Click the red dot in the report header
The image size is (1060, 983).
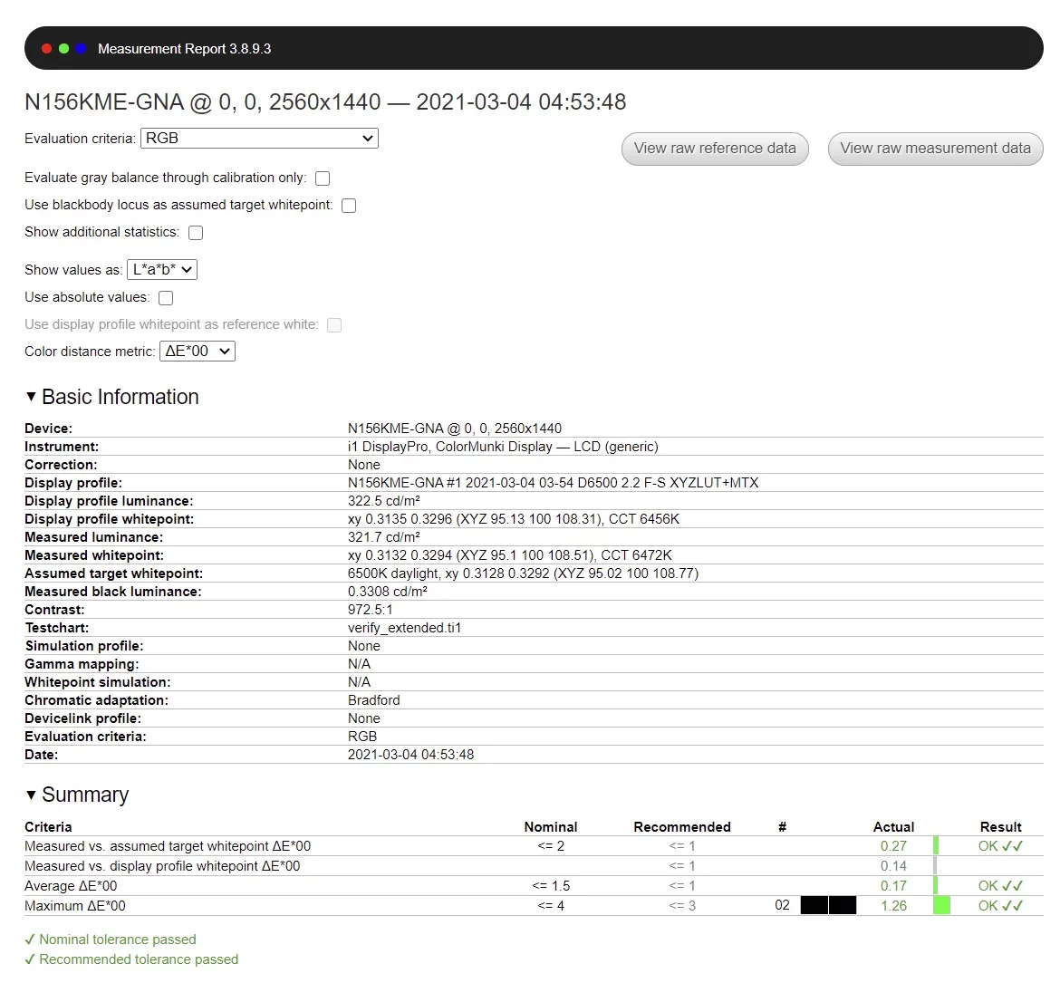pos(46,49)
